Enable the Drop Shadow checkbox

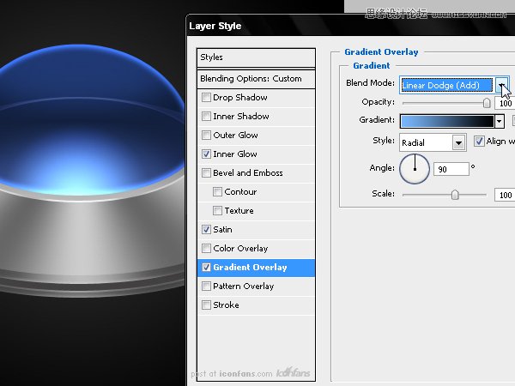click(206, 98)
